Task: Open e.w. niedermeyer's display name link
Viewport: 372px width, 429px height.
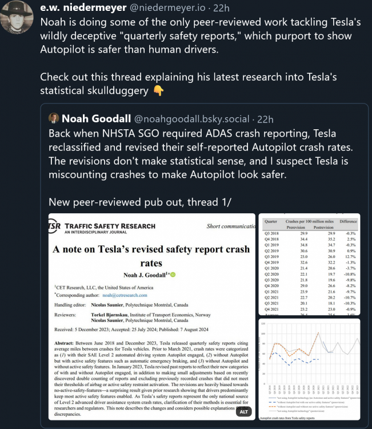Action: tap(93, 9)
